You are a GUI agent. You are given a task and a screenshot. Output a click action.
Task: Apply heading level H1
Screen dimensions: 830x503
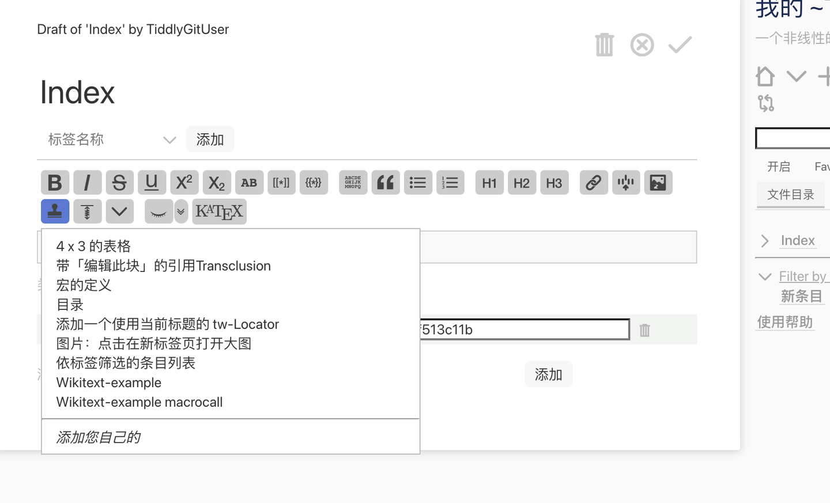tap(489, 182)
